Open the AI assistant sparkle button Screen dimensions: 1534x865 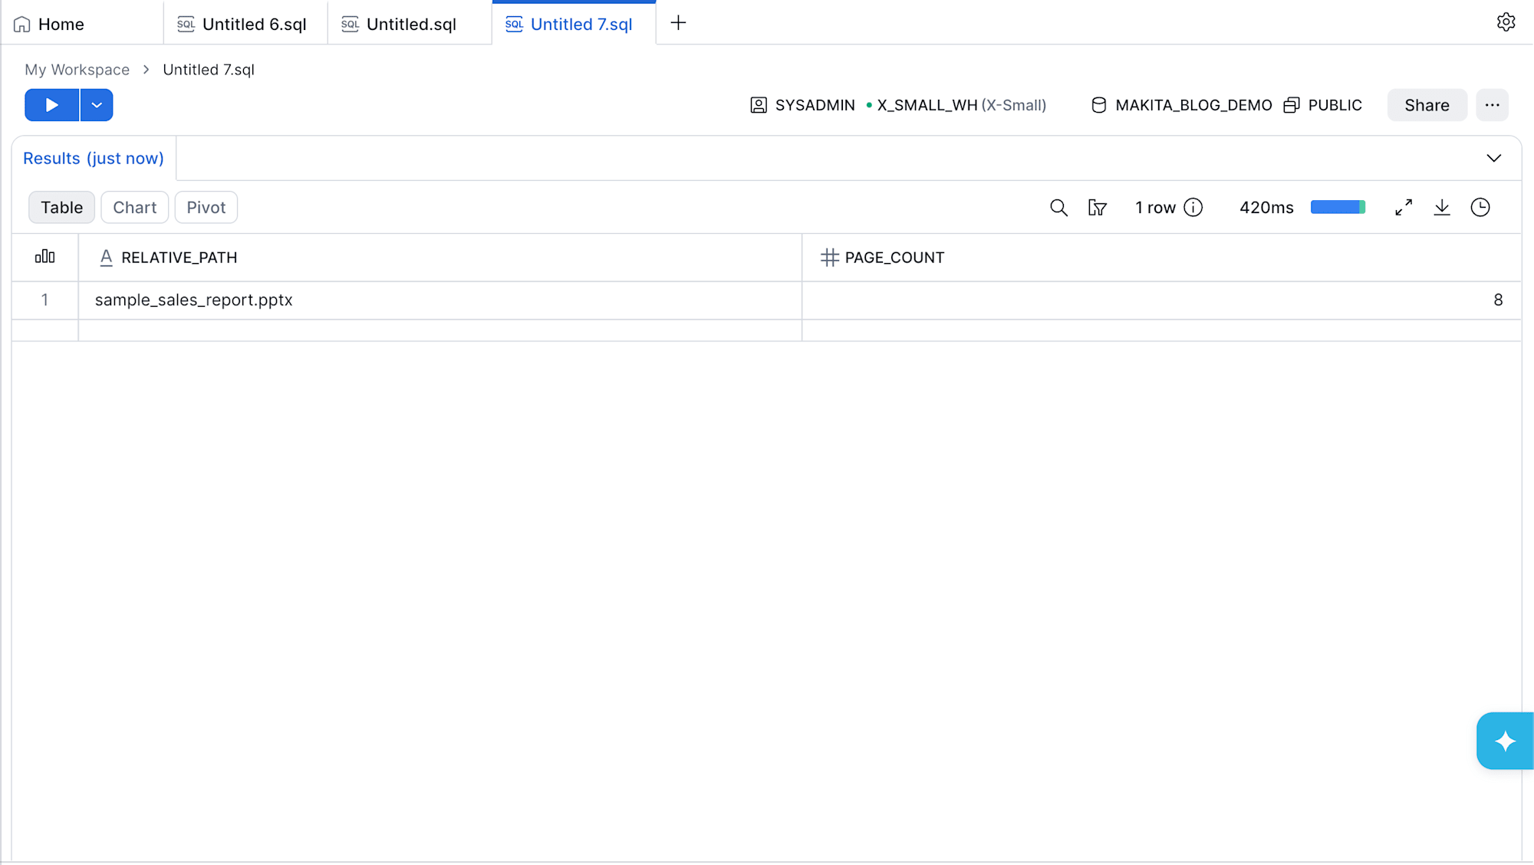click(1505, 741)
